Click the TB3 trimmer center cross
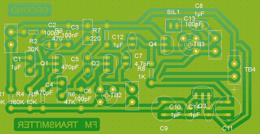Image resolution: width=260 pixels, height=134 pixels. click(189, 44)
